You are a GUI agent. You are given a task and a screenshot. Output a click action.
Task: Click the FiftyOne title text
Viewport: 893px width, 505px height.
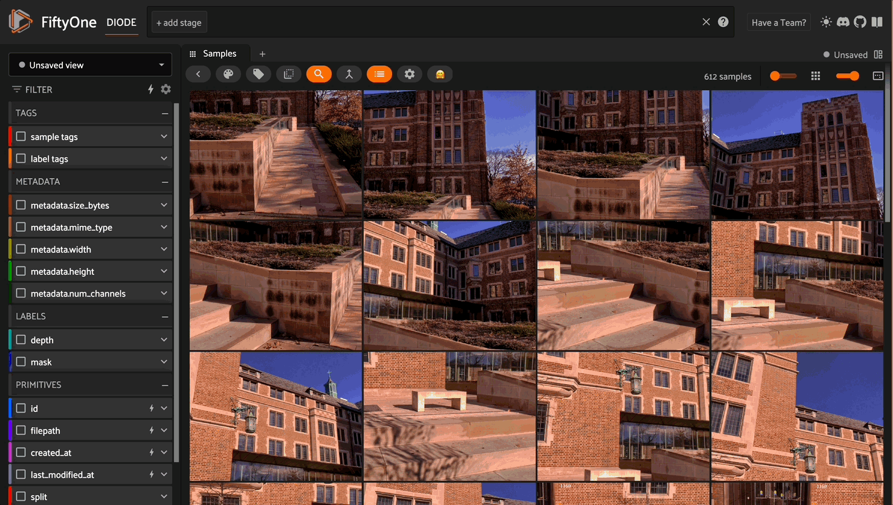point(69,22)
